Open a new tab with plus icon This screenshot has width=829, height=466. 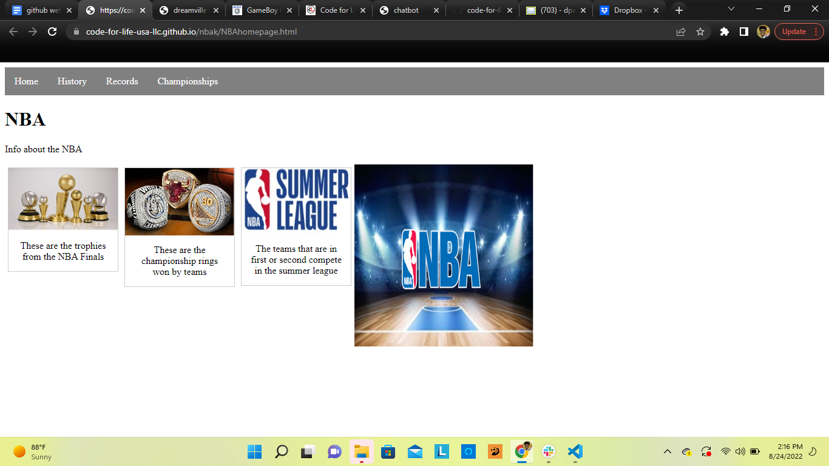point(679,10)
